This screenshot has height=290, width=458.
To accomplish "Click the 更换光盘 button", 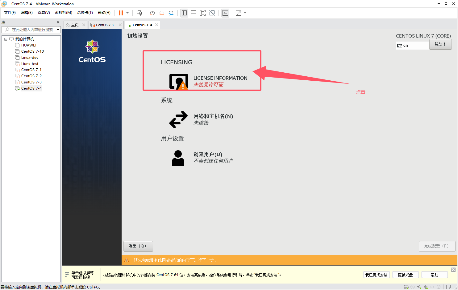I will coord(406,275).
